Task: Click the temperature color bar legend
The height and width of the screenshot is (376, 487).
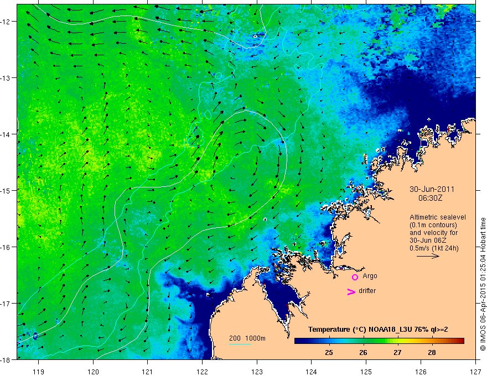Action: (379, 341)
